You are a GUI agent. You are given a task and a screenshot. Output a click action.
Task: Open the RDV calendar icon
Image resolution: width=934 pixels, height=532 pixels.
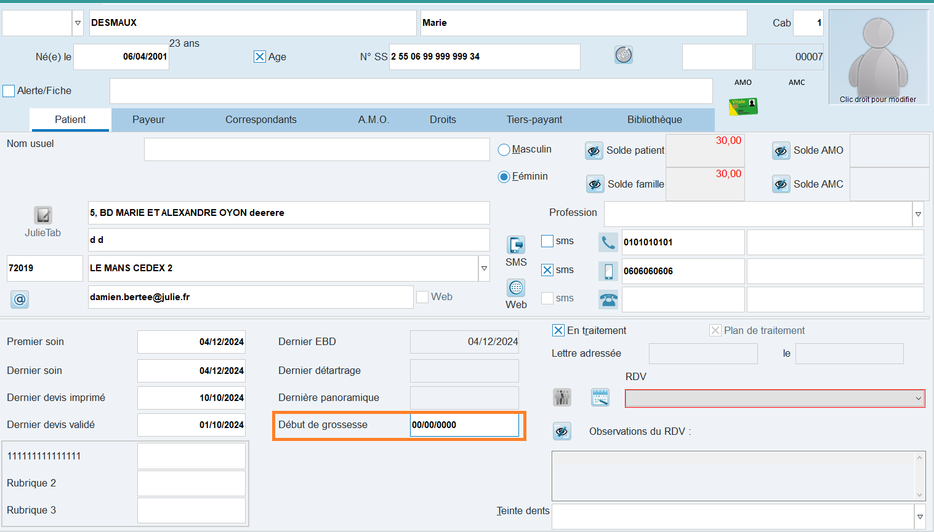click(x=600, y=397)
